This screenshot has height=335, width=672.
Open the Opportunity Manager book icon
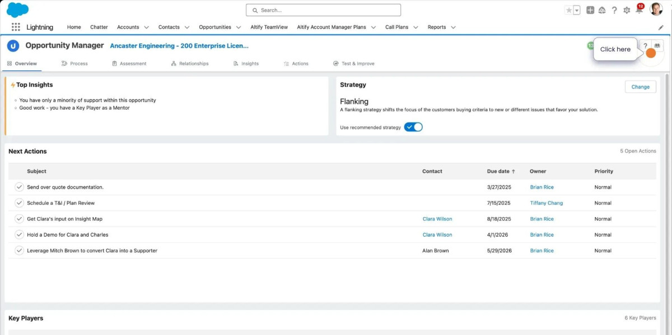coord(657,46)
